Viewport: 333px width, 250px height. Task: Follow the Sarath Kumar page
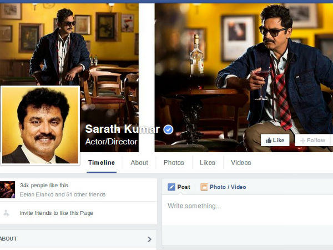312,141
